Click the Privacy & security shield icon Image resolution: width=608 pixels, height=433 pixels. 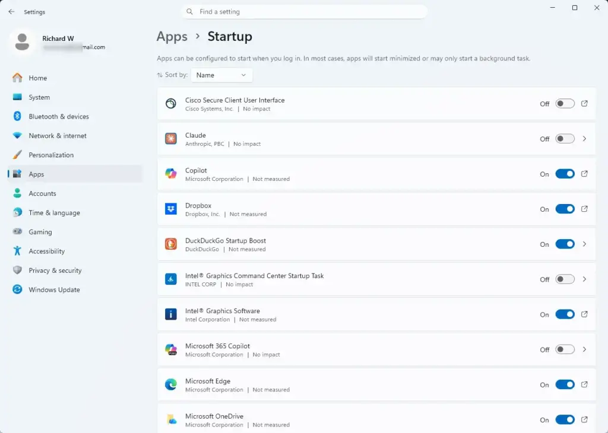click(x=17, y=270)
